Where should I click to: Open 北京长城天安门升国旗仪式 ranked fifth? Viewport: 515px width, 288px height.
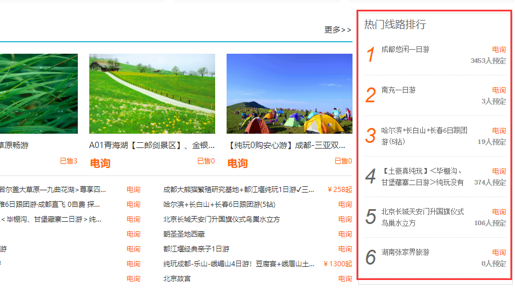(422, 217)
